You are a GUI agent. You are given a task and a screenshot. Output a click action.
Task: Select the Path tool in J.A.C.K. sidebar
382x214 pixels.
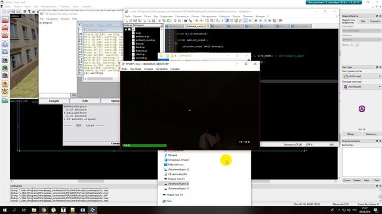tap(5, 100)
